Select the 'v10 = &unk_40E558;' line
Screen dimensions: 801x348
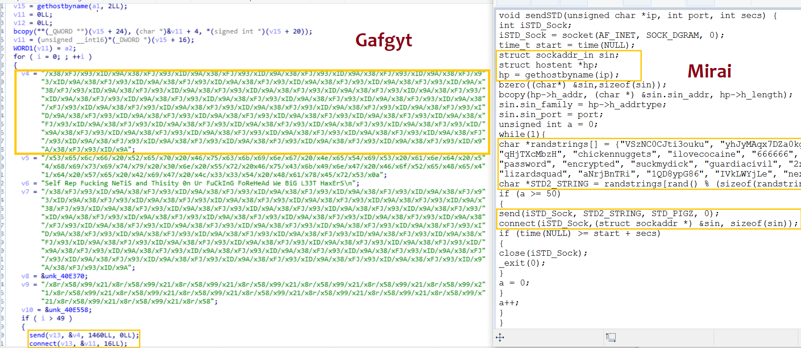56,310
